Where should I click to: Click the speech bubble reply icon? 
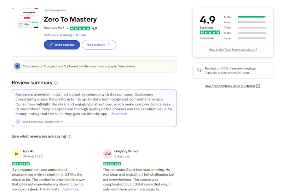pyautogui.click(x=199, y=70)
